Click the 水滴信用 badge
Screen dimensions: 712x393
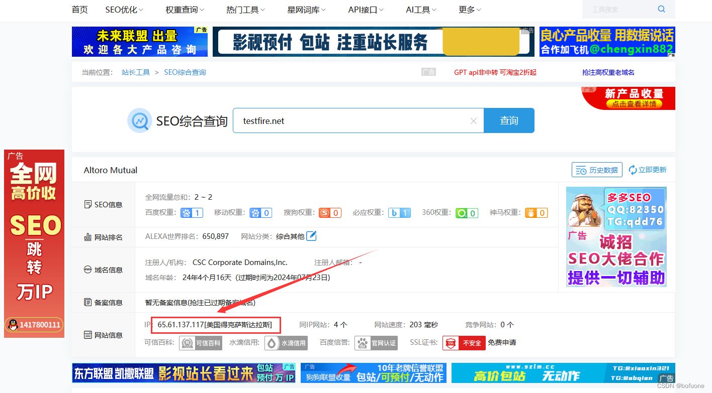[x=286, y=343]
